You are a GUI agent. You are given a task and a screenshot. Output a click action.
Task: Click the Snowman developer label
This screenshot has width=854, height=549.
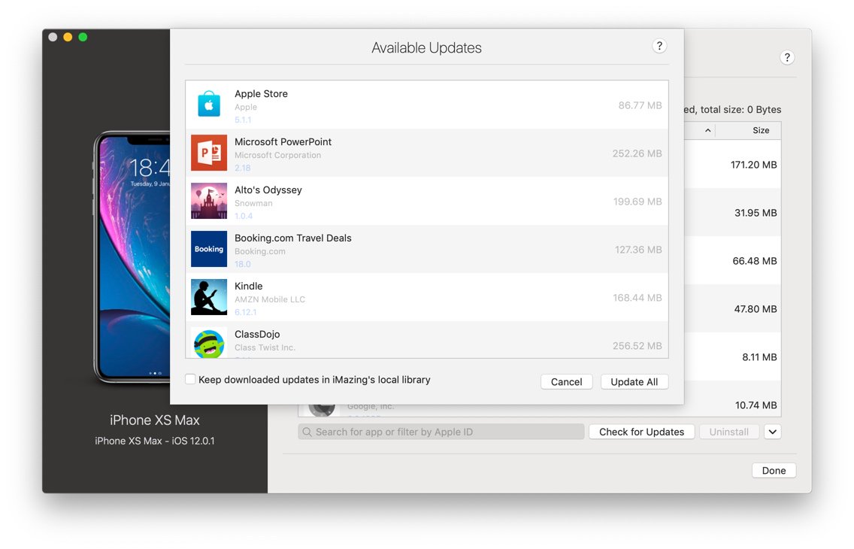pos(253,203)
